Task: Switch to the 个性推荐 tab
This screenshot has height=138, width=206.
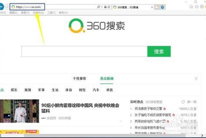Action: point(79,78)
